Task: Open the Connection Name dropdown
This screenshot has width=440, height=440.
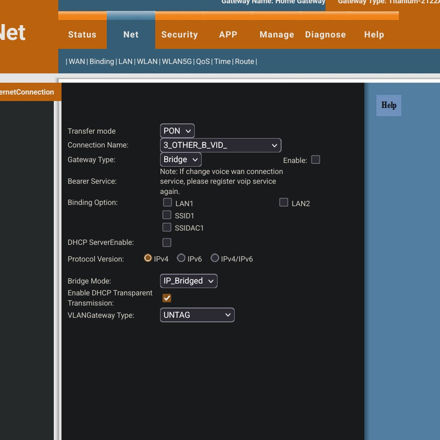Action: click(x=219, y=145)
